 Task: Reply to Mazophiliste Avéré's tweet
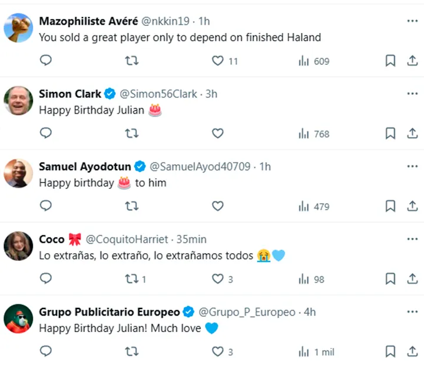[46, 61]
